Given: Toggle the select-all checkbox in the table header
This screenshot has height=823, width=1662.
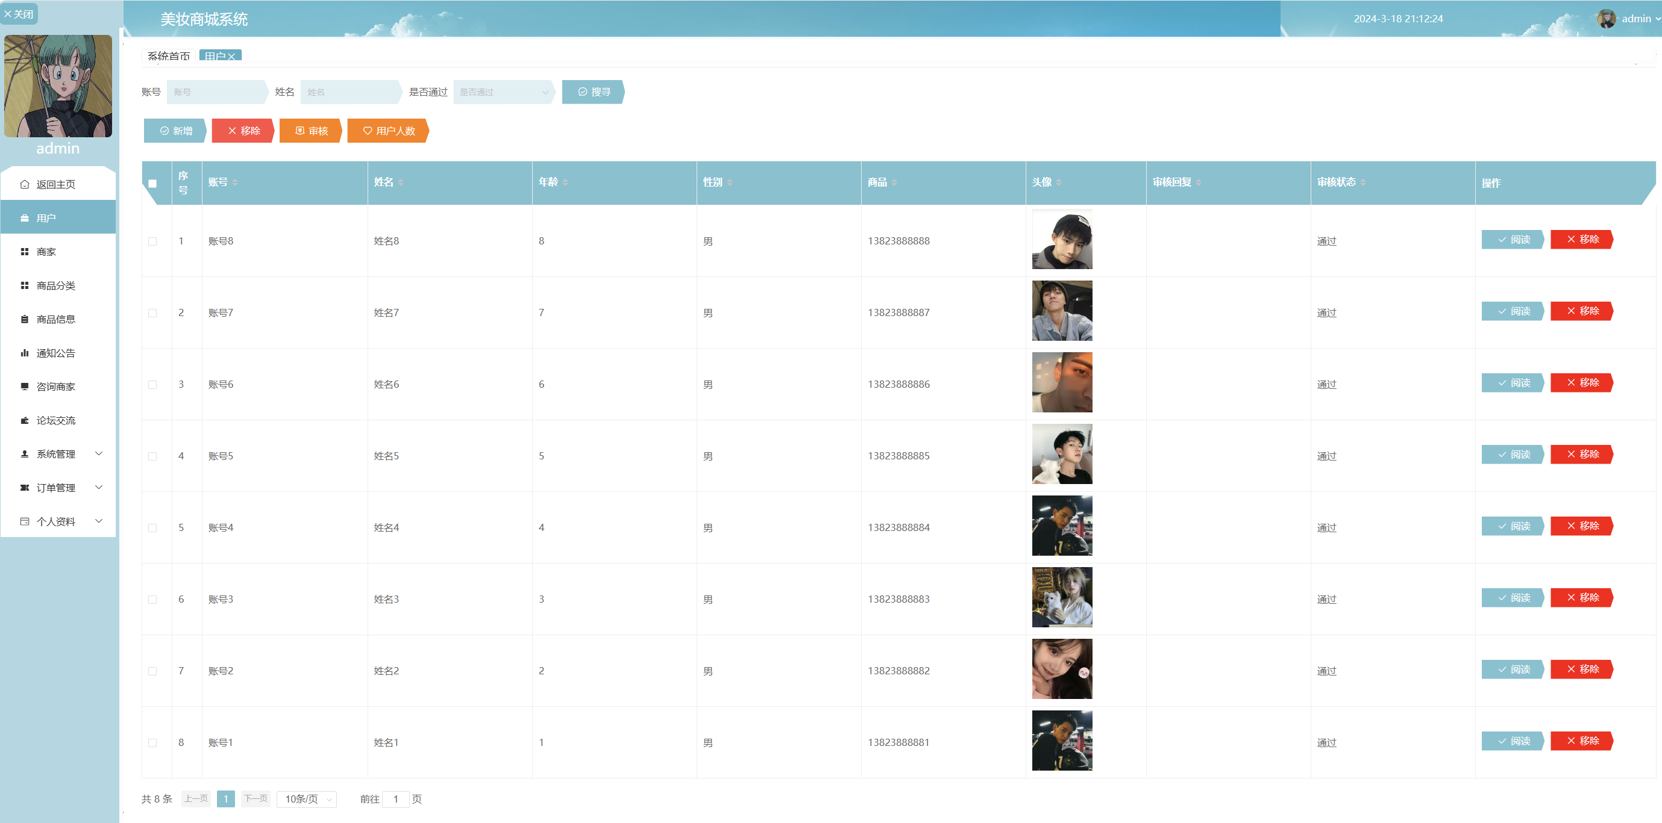Looking at the screenshot, I should [x=152, y=184].
